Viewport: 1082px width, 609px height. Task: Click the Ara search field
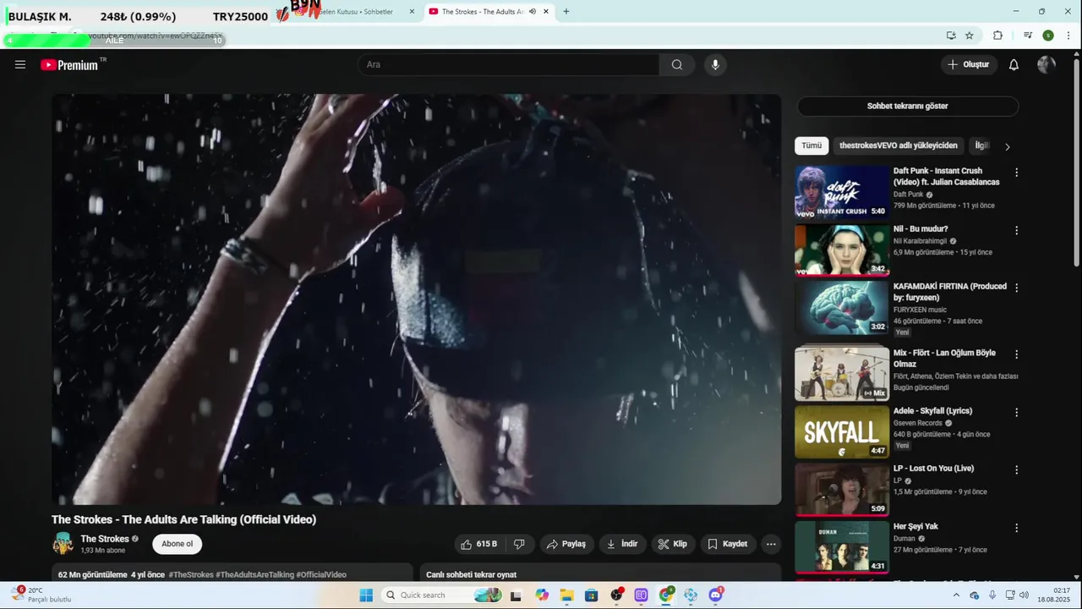[509, 64]
